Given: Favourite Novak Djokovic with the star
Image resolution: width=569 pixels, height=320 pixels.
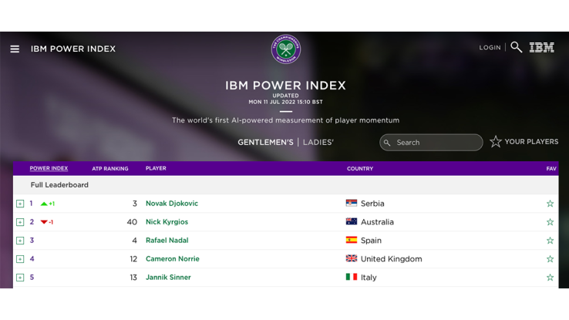Looking at the screenshot, I should (x=550, y=204).
